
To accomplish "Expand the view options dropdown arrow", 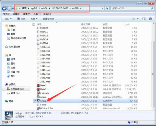I will (x=138, y=19).
